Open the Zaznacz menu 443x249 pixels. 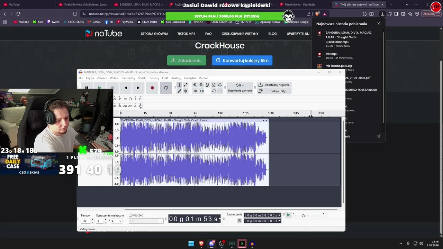(x=102, y=78)
